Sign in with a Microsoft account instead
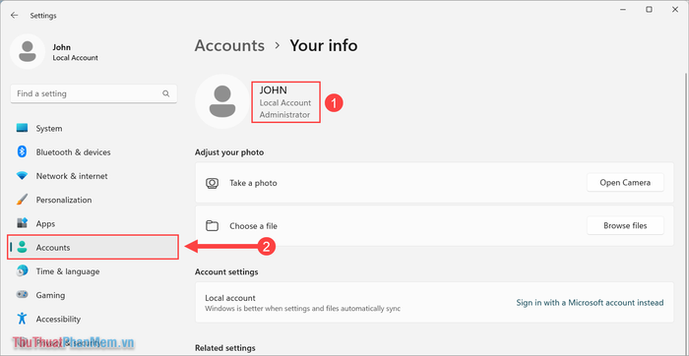Screen dimensions: 689x356 590,303
